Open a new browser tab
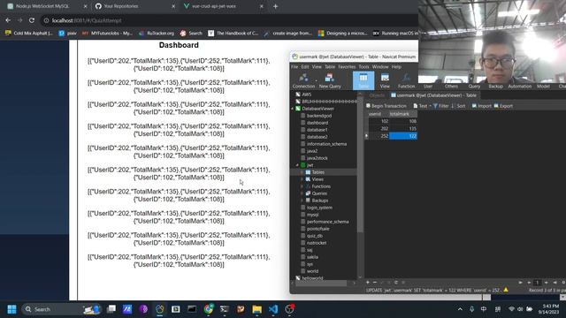Image resolution: width=566 pixels, height=318 pixels. (275, 6)
